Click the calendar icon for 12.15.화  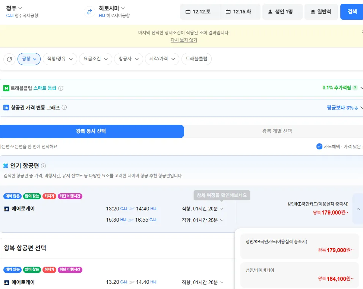click(228, 12)
